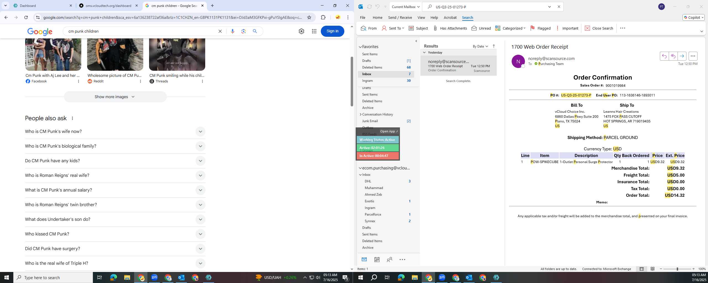The image size is (708, 283).
Task: Open Outlook File menu
Action: click(363, 17)
